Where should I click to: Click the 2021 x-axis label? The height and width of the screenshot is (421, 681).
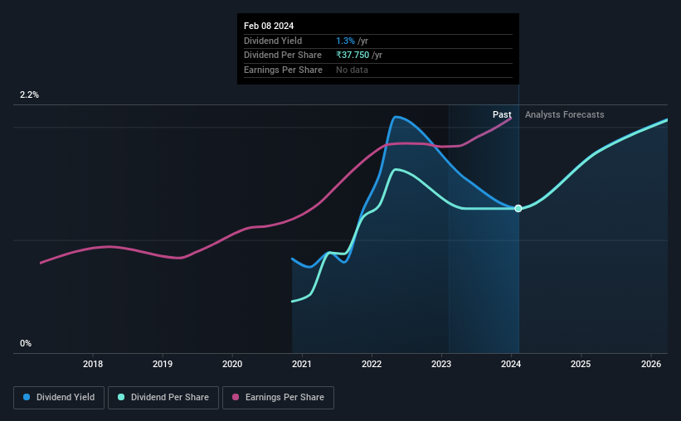click(302, 364)
